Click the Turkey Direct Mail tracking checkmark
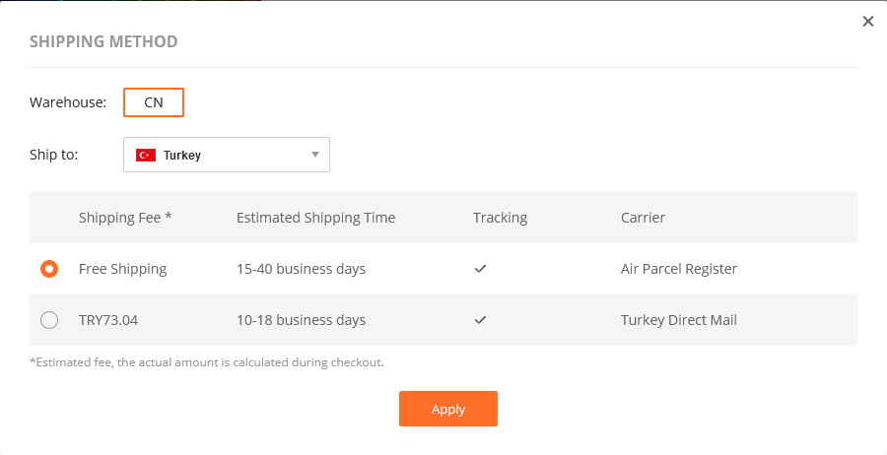The width and height of the screenshot is (887, 455). click(x=480, y=320)
